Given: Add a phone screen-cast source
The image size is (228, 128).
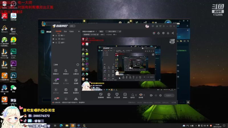Looking at the screenshot, I should (117, 96).
